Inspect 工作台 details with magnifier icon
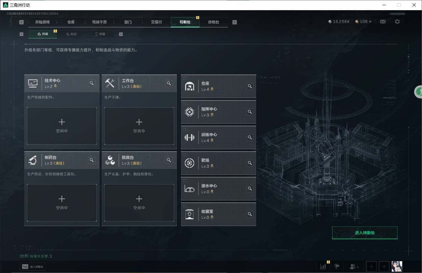422x273 pixels. [169, 83]
